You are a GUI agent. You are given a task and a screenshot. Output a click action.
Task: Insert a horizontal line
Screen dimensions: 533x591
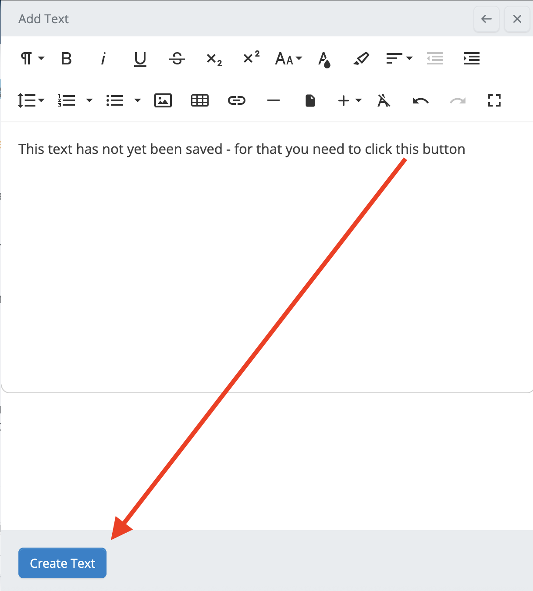274,100
